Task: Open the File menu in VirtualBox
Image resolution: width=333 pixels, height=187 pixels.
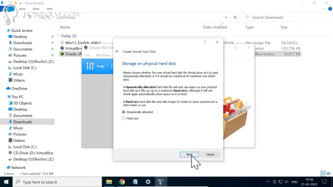Action: tap(87, 55)
